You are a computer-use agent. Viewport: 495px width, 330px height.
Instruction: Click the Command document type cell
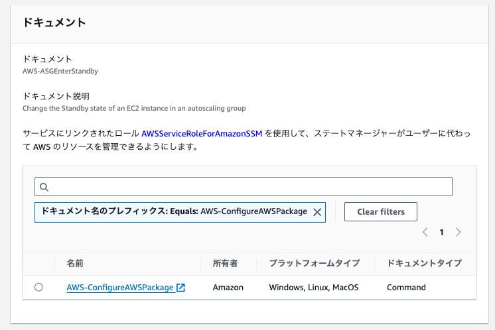pyautogui.click(x=406, y=288)
